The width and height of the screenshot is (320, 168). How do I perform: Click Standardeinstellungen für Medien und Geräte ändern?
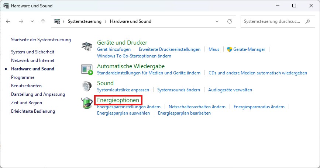pyautogui.click(x=149, y=73)
